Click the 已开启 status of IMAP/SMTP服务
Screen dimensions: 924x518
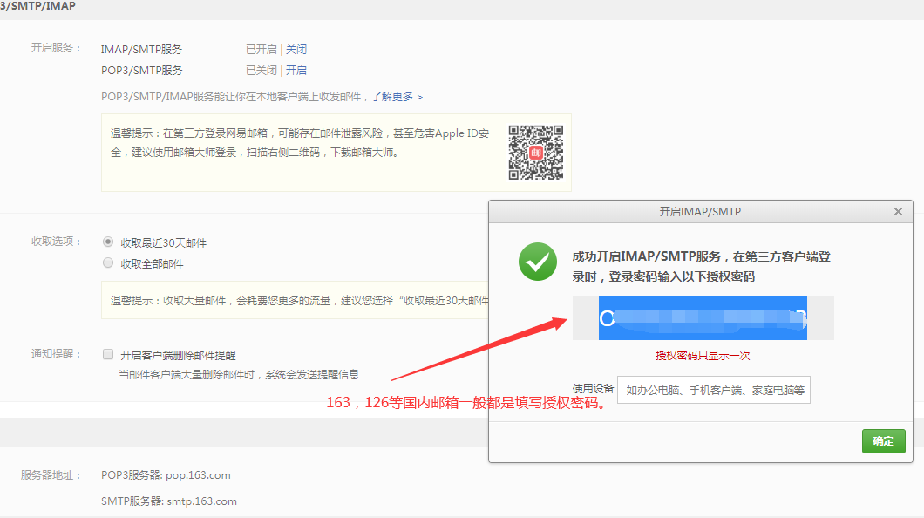click(261, 50)
